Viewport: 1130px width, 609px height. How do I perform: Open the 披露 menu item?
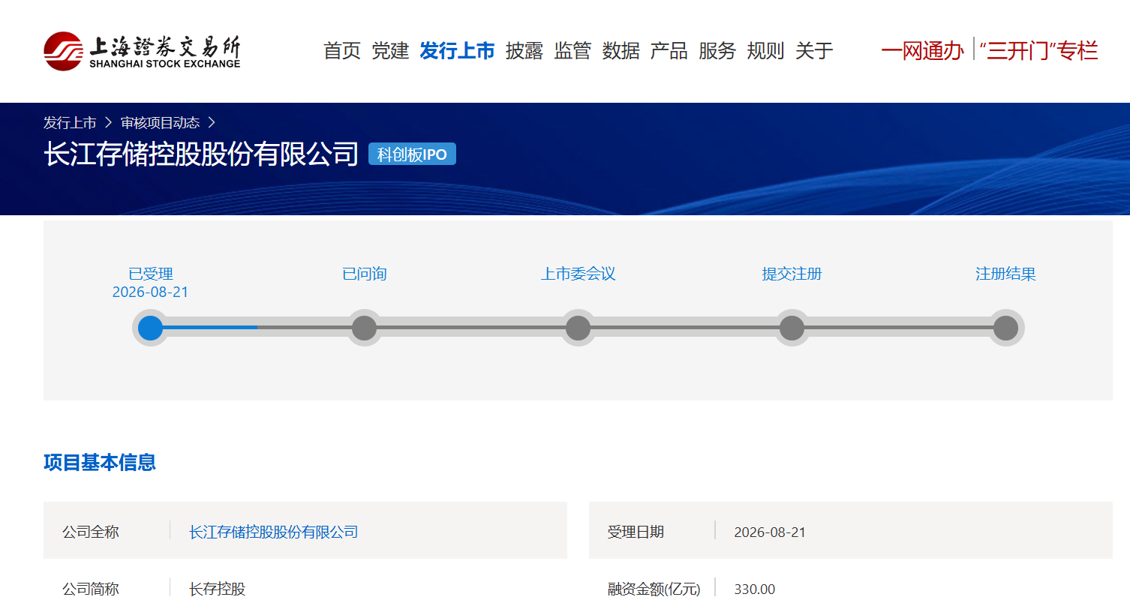(524, 51)
